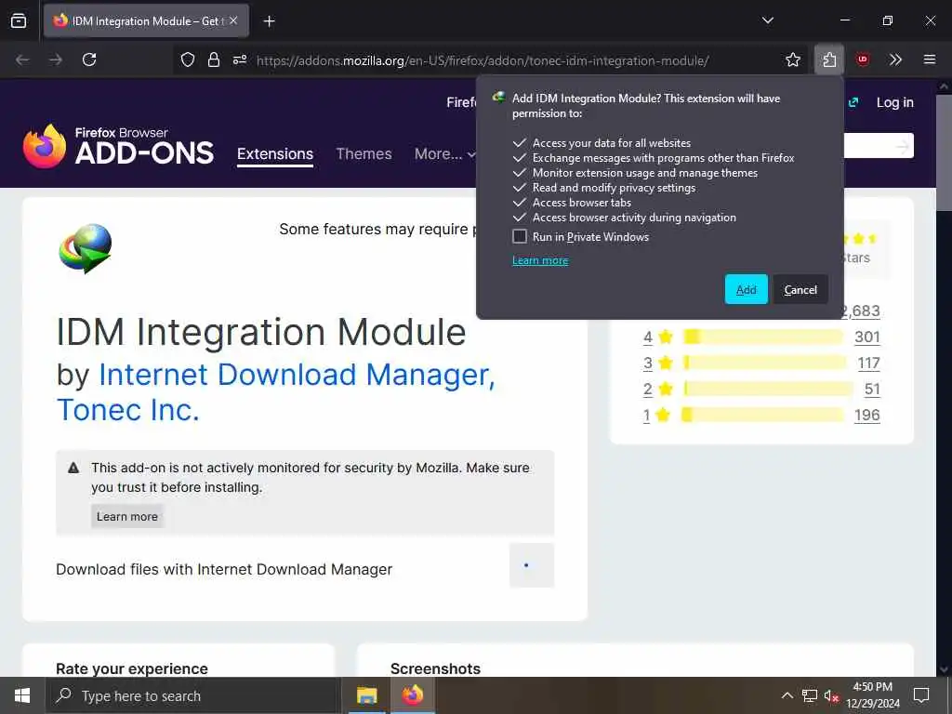952x714 pixels.
Task: Click Learn more in security warning box
Action: 126,516
